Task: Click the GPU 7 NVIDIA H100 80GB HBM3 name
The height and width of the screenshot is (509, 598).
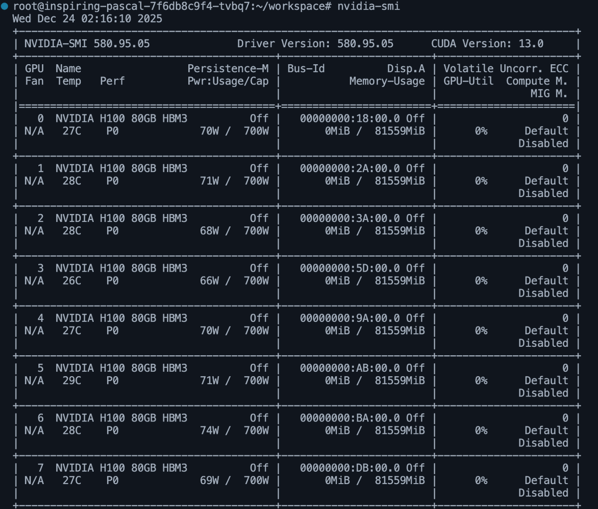Action: (x=122, y=468)
